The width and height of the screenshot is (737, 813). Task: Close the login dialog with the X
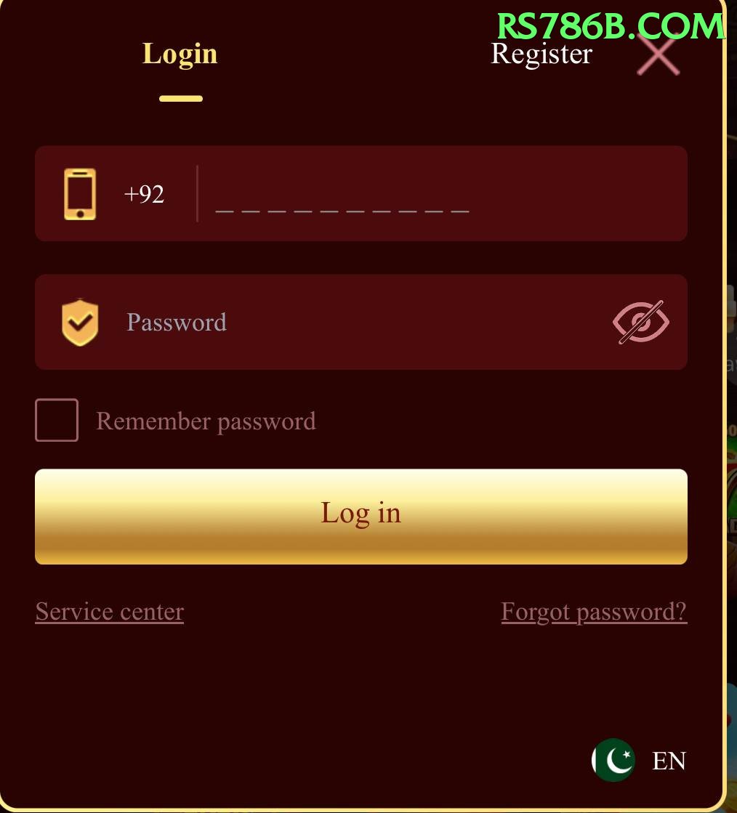pos(659,55)
